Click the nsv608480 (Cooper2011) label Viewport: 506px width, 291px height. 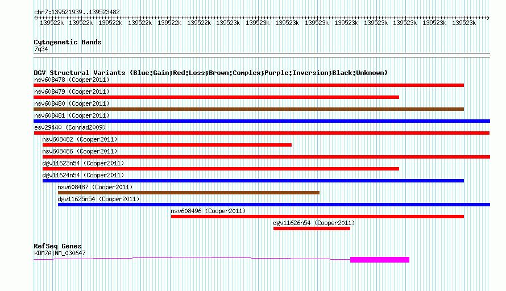pos(72,103)
